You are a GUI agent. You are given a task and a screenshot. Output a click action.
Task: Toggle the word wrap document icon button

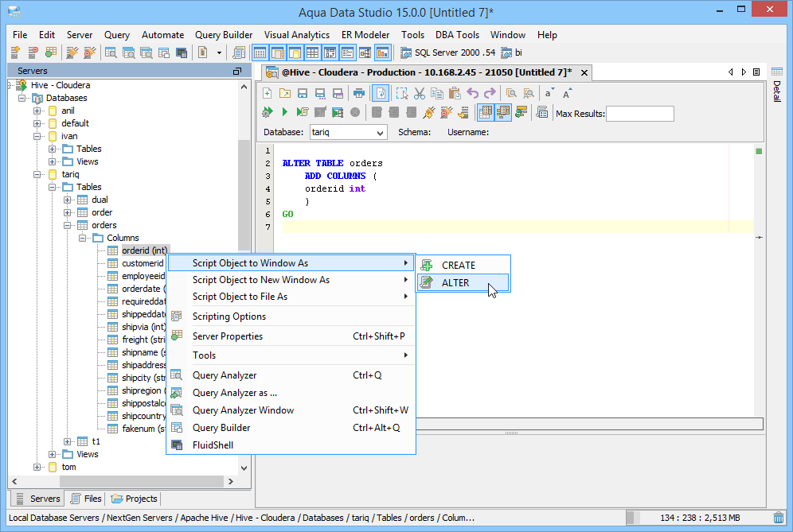pos(381,94)
